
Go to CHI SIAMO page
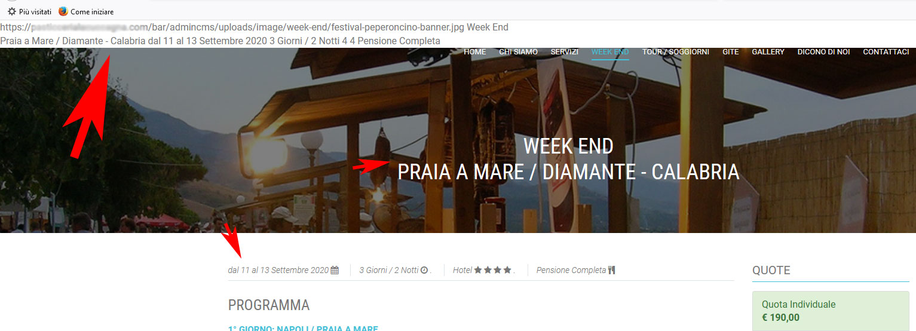point(519,52)
